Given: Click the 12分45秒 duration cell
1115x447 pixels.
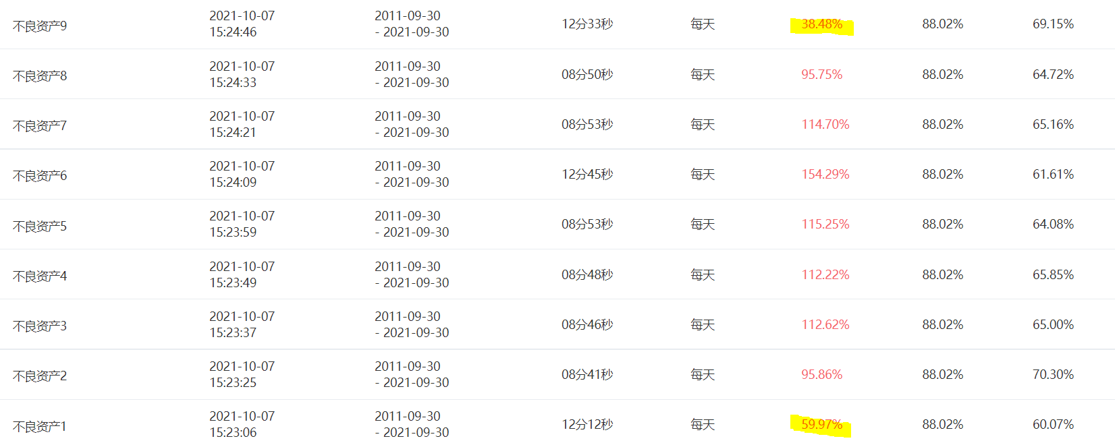Looking at the screenshot, I should (x=587, y=175).
